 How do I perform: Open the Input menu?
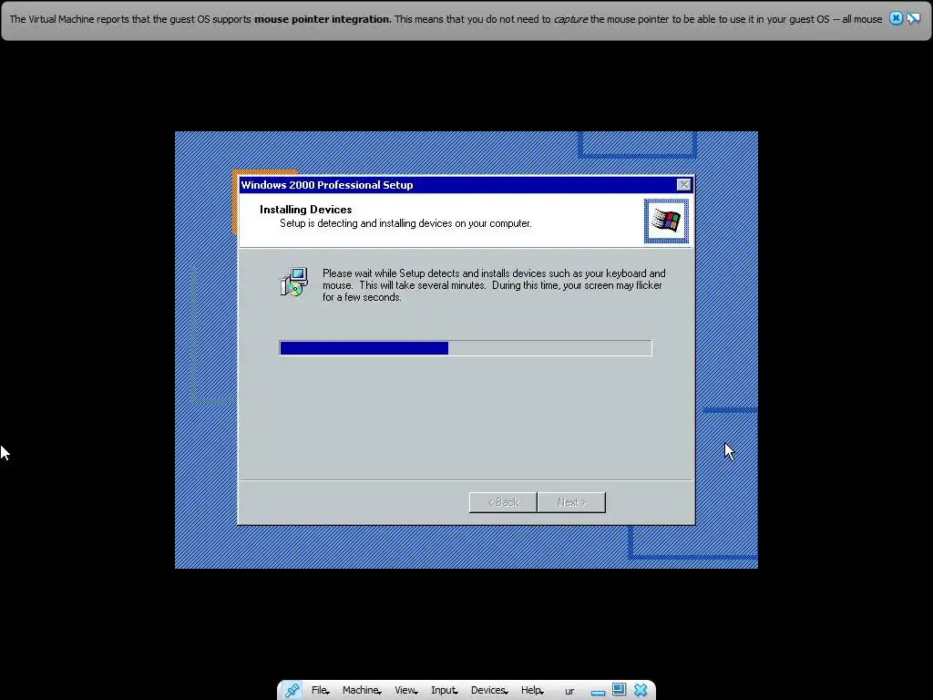445,690
